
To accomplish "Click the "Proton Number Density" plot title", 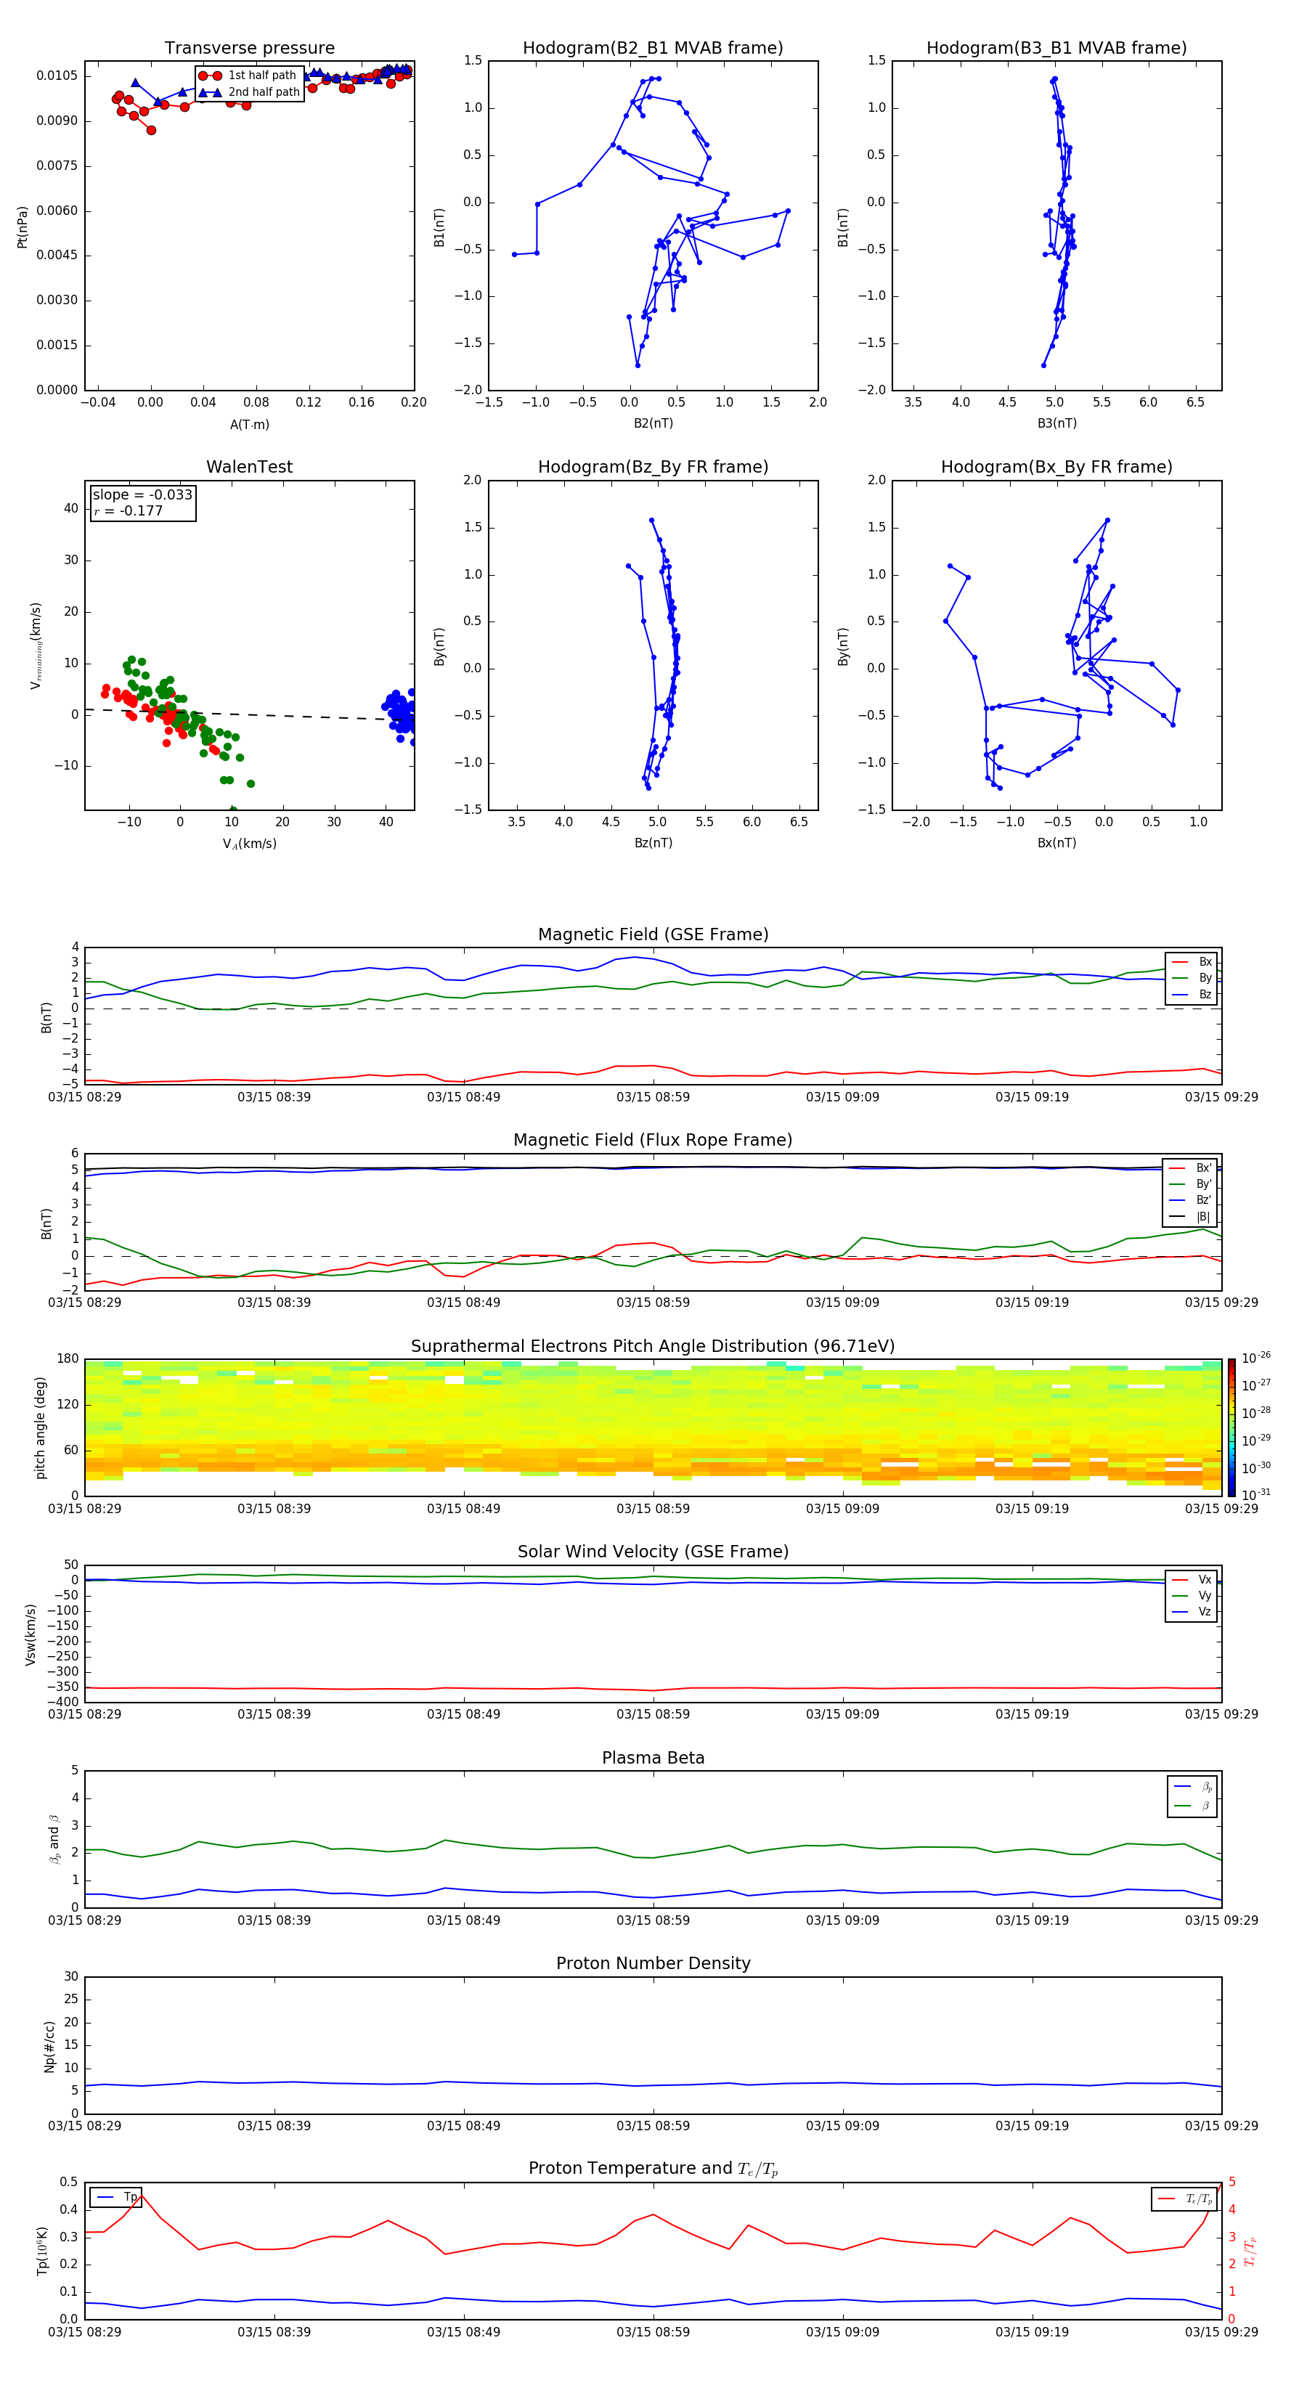I will [x=653, y=1963].
